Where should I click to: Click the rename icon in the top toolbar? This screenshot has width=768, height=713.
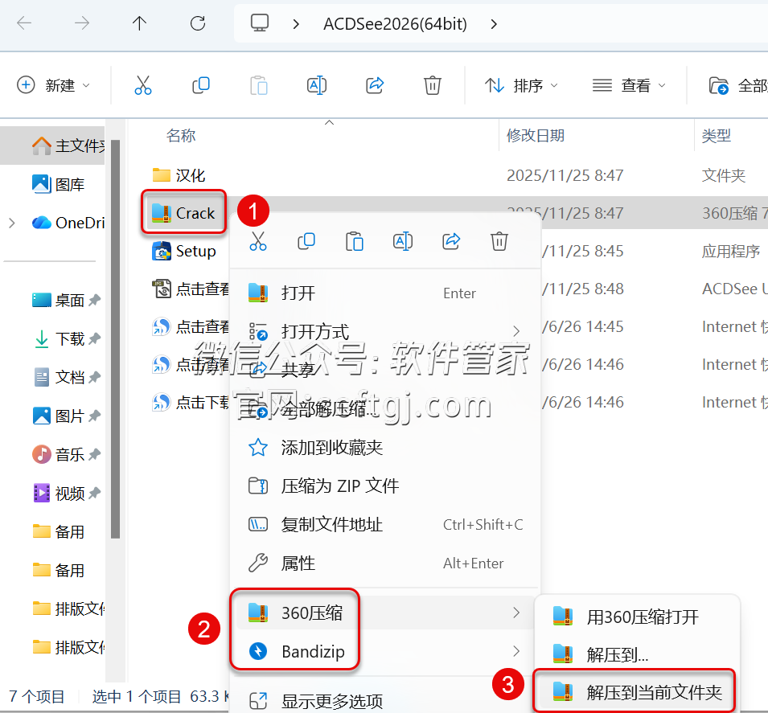point(317,85)
